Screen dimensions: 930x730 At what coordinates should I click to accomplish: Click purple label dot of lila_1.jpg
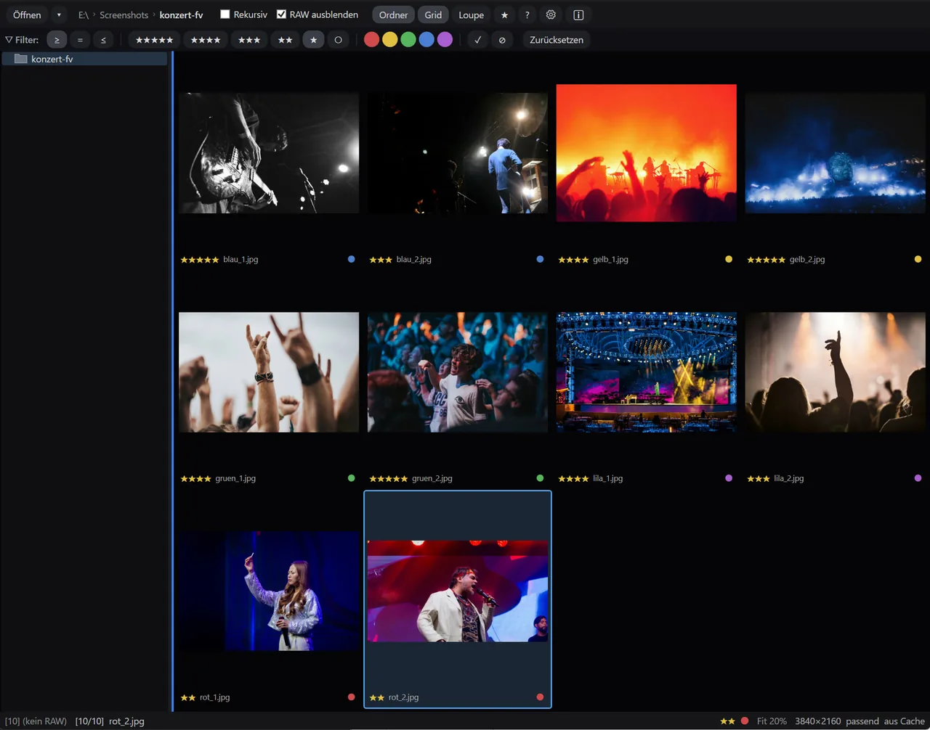click(x=729, y=478)
